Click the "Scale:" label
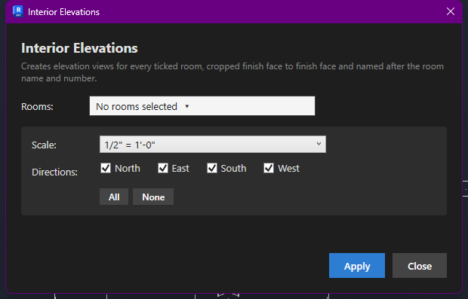Viewport: 468px width, 299px height. point(44,145)
